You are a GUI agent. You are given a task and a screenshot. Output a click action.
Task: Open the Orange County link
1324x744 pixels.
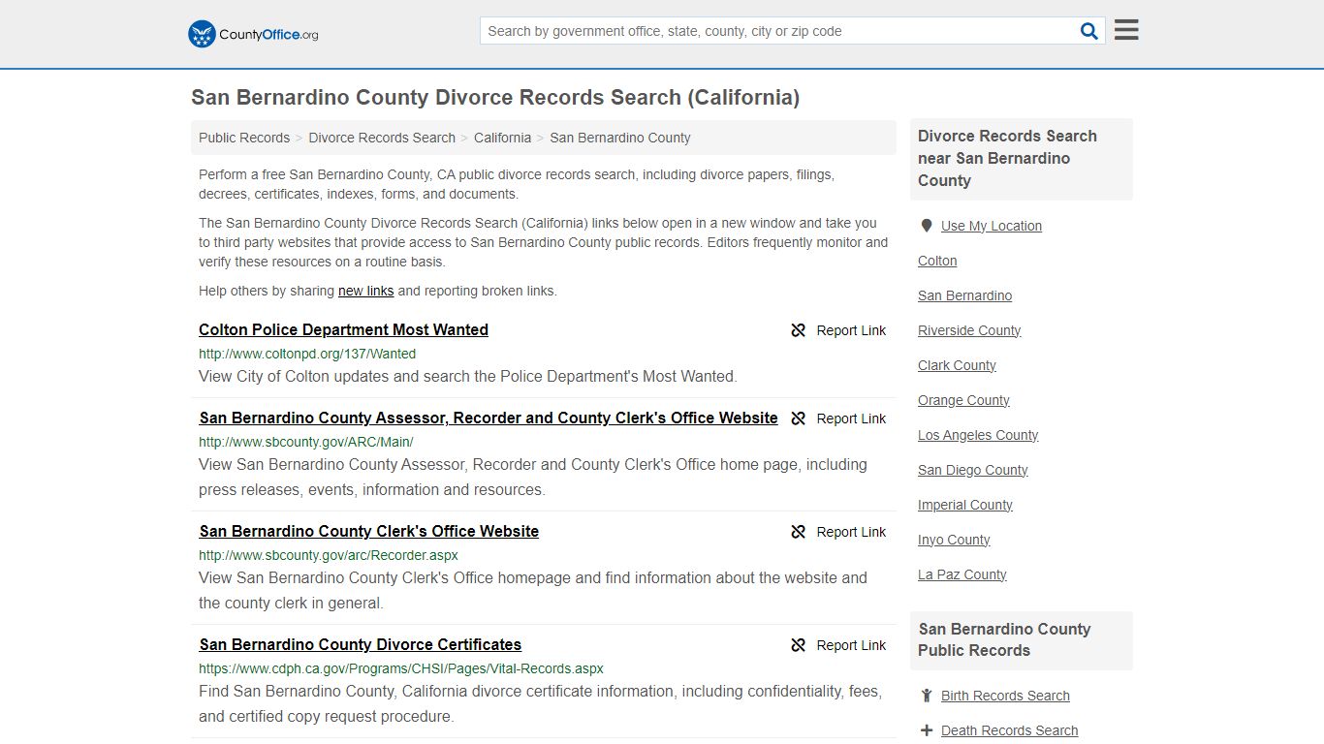(963, 400)
